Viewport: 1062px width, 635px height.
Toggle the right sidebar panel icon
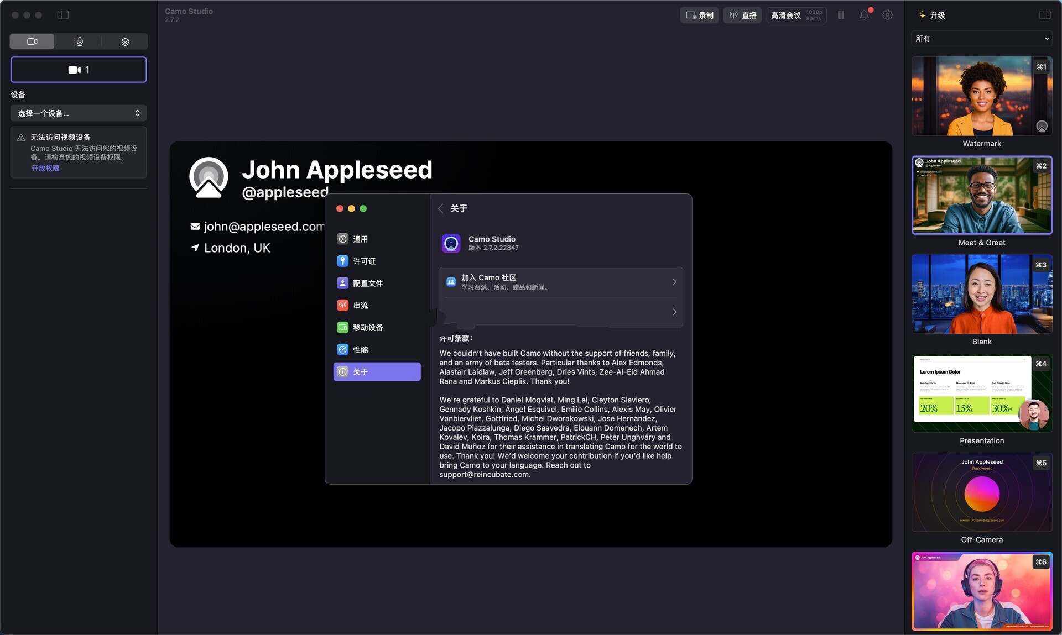click(1045, 15)
